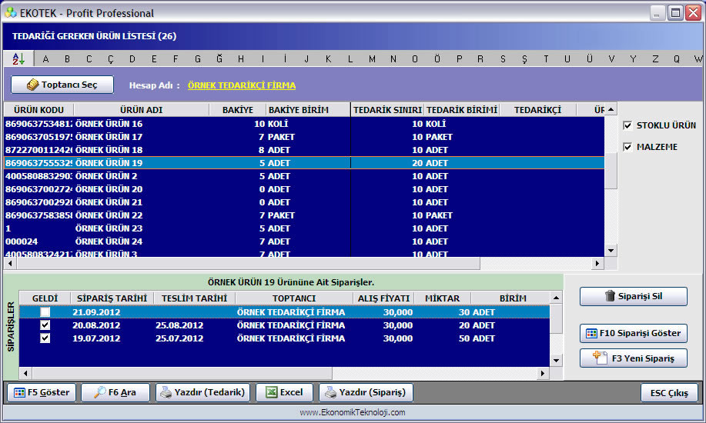This screenshot has width=706, height=423.
Task: Open ÖRNEK TEDARİKÇİ FİRMA account link
Action: point(241,85)
